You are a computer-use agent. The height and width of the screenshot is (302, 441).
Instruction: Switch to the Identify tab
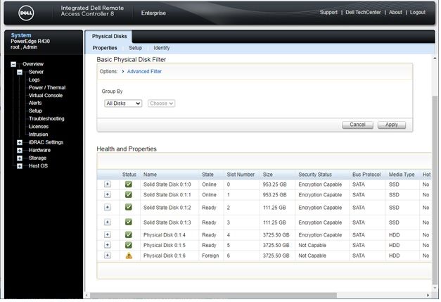click(162, 48)
